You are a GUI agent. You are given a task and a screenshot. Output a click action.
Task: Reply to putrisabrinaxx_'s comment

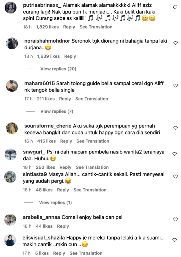[69, 27]
